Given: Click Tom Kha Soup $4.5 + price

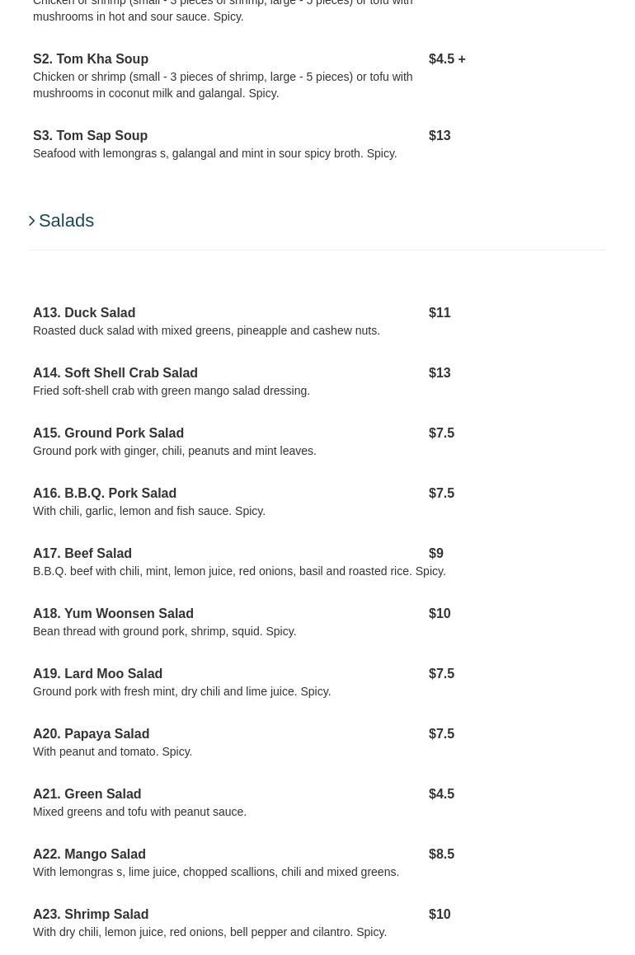Looking at the screenshot, I should point(447,59).
